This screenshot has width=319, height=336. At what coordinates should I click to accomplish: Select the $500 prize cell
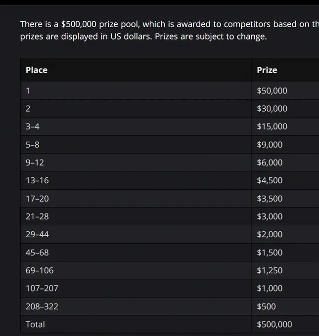(266, 306)
